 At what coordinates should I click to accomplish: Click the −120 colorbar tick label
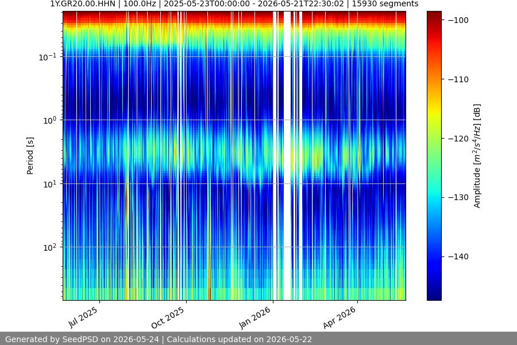coord(458,139)
